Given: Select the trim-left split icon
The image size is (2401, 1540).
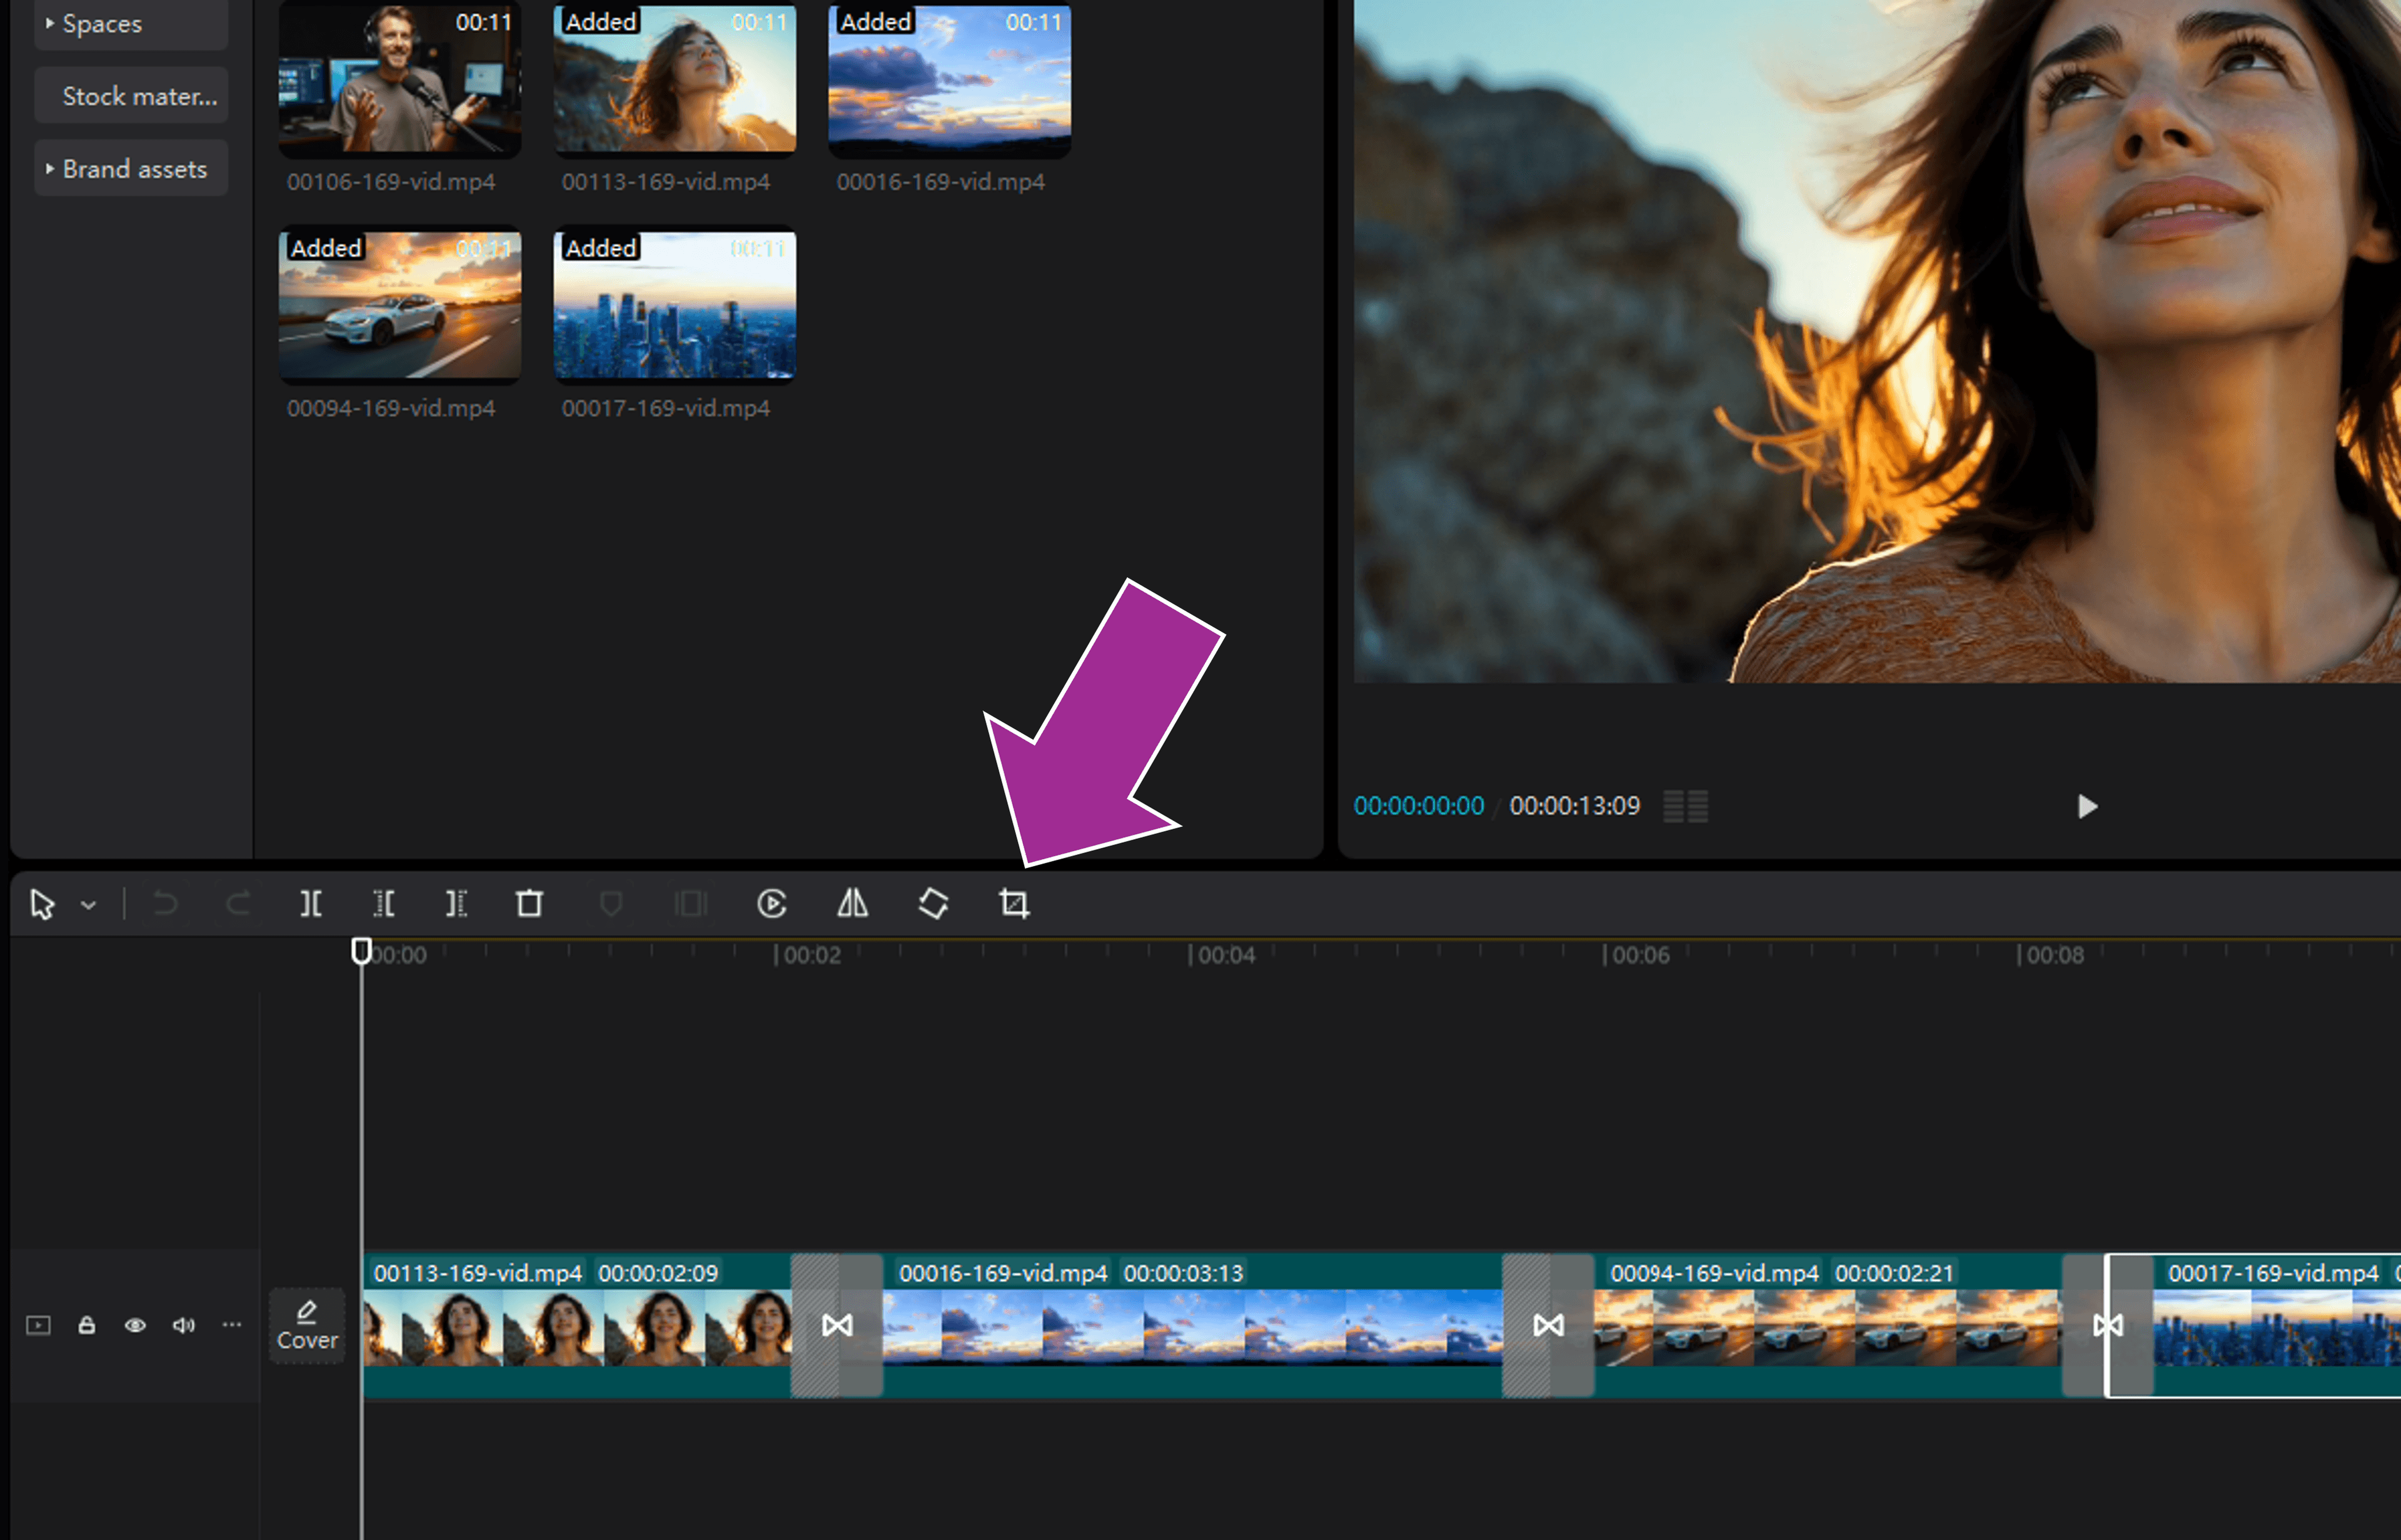Looking at the screenshot, I should 384,903.
